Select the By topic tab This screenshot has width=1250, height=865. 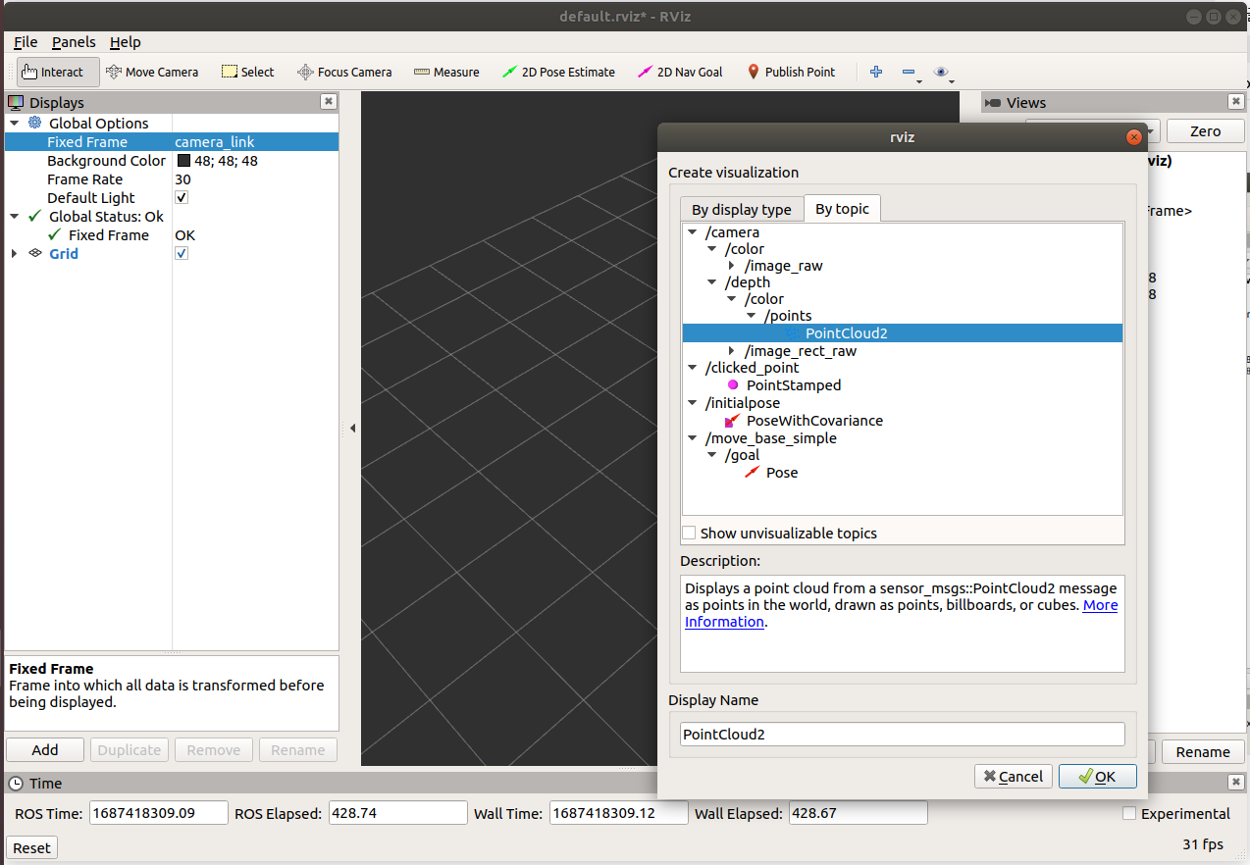(842, 208)
